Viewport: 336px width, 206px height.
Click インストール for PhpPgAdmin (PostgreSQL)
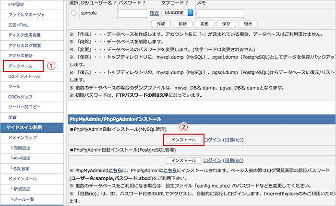(183, 160)
